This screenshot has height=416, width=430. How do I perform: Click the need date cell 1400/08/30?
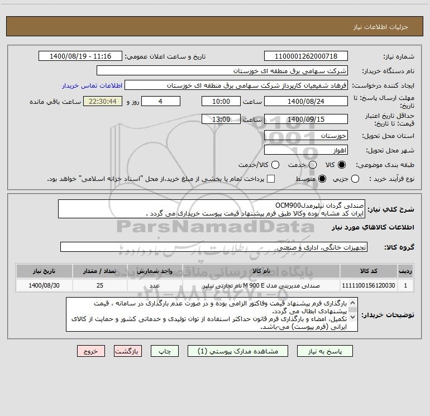click(44, 285)
